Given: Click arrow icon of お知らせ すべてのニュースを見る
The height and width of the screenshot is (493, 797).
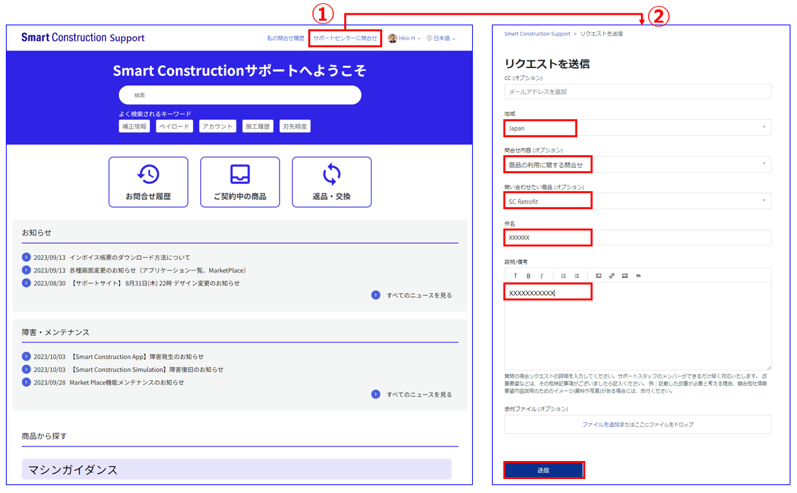Looking at the screenshot, I should 376,294.
